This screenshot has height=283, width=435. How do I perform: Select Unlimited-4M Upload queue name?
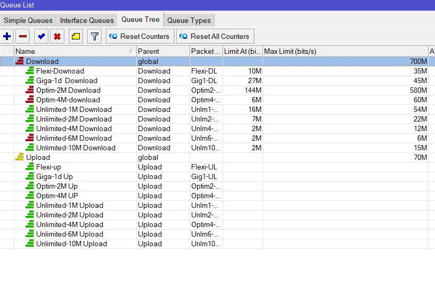click(x=70, y=224)
